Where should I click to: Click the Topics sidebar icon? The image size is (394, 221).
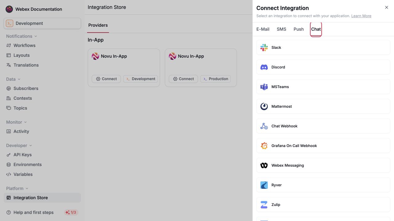(9, 108)
